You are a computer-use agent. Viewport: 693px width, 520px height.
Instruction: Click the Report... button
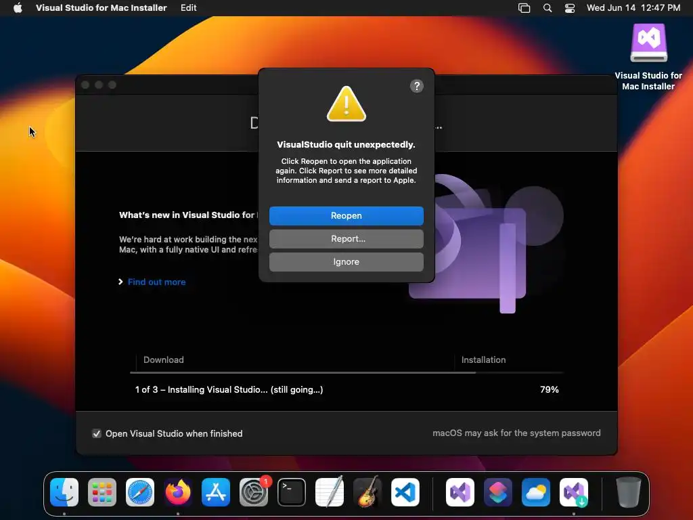tap(346, 239)
